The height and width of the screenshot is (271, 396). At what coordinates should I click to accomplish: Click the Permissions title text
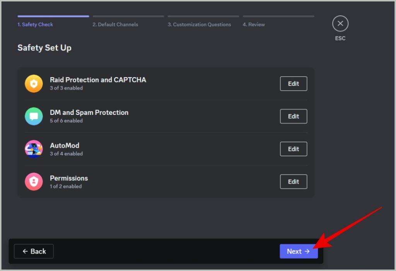[x=69, y=178]
